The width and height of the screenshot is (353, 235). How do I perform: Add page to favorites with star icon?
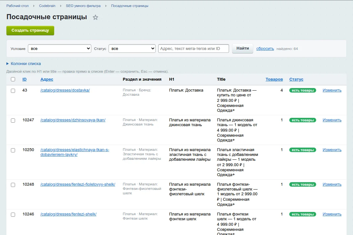[x=95, y=17]
